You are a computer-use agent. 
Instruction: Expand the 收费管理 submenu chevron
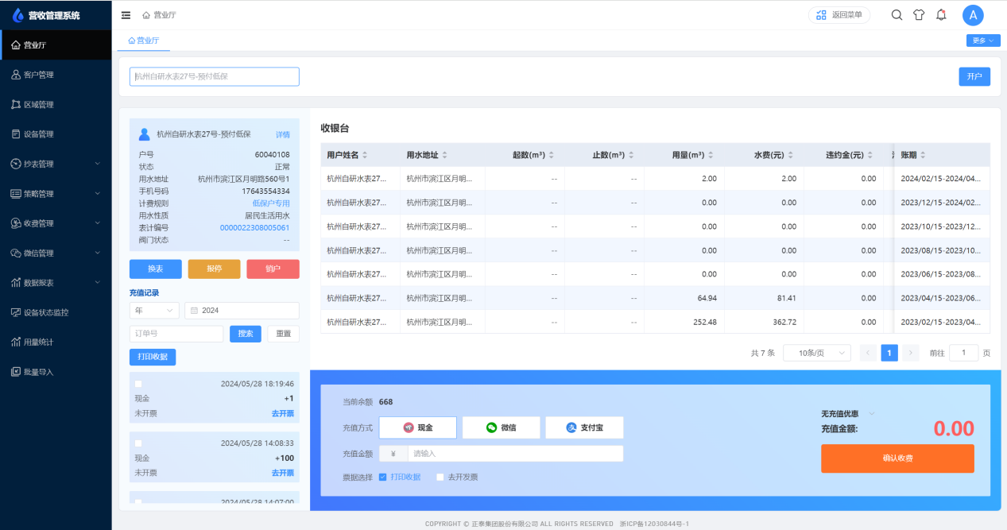[x=98, y=223]
